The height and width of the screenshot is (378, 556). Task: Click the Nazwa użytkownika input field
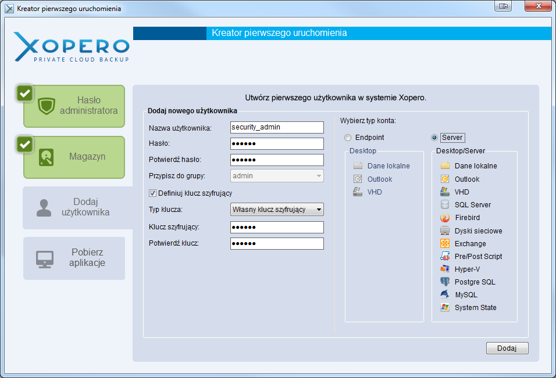click(x=277, y=127)
